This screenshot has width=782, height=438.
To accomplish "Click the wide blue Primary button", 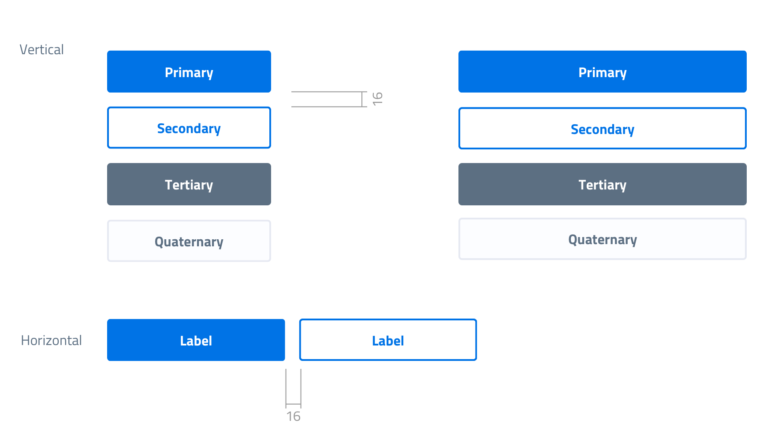I will pyautogui.click(x=602, y=72).
